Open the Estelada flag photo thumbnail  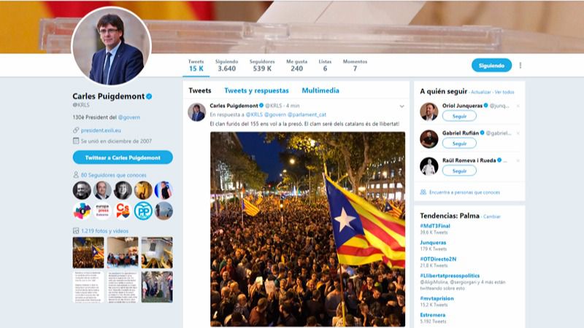pyautogui.click(x=88, y=253)
